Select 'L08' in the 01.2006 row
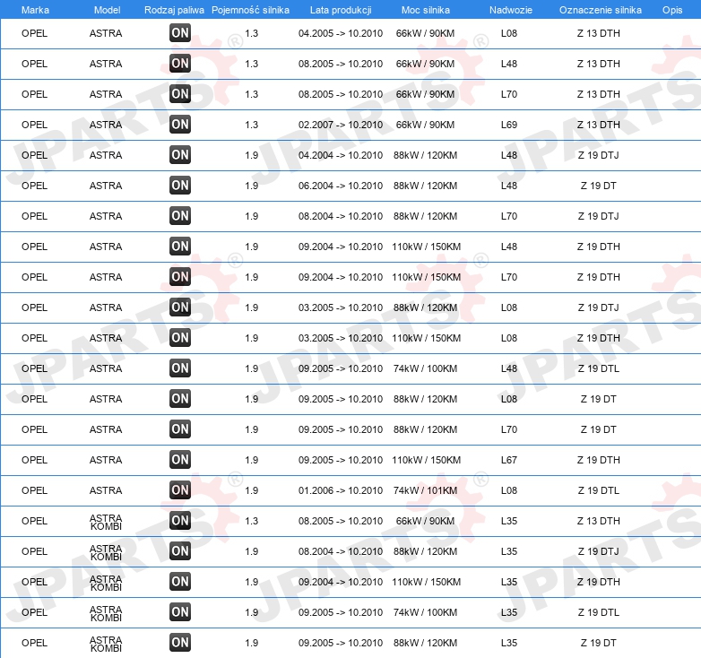 [509, 490]
